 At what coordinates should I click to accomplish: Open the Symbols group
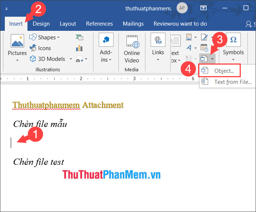pyautogui.click(x=233, y=47)
